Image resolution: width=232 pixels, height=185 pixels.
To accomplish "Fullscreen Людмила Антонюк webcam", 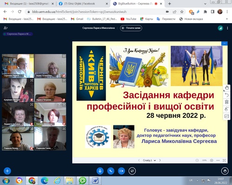I will click(32, 105).
